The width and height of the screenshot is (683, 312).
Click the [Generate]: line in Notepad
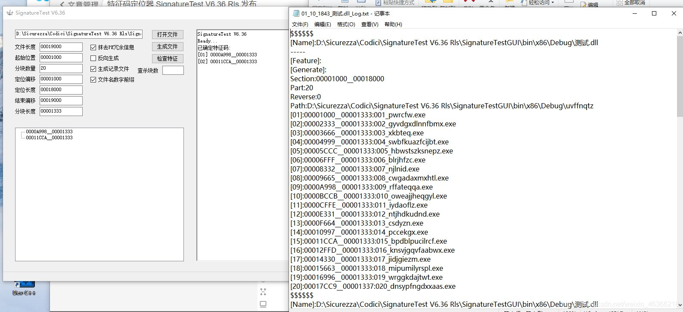(x=308, y=70)
